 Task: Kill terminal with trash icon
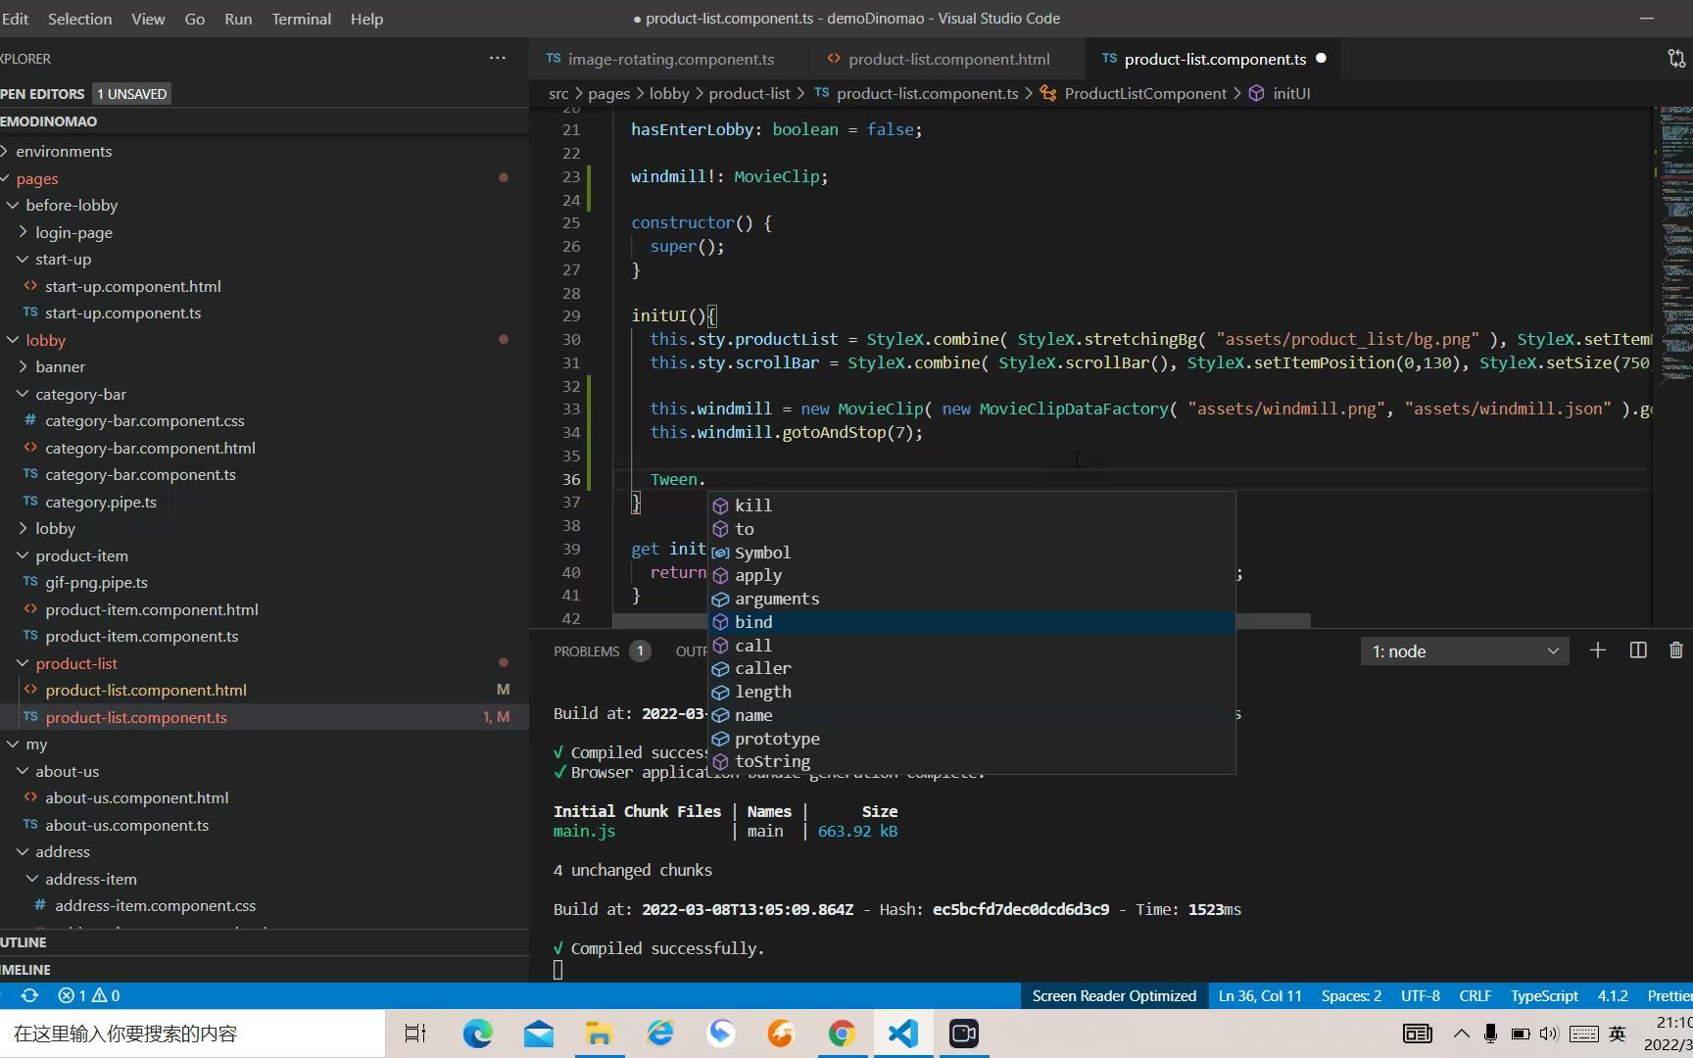(1675, 650)
